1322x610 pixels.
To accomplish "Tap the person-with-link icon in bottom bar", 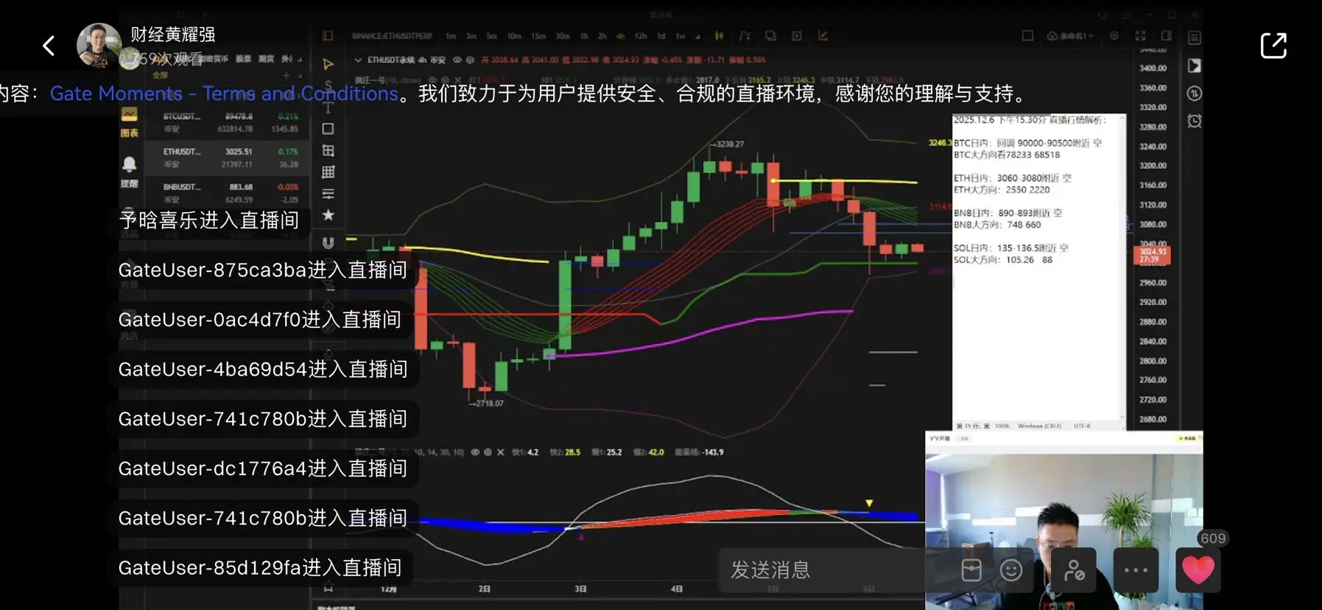I will pos(1074,569).
